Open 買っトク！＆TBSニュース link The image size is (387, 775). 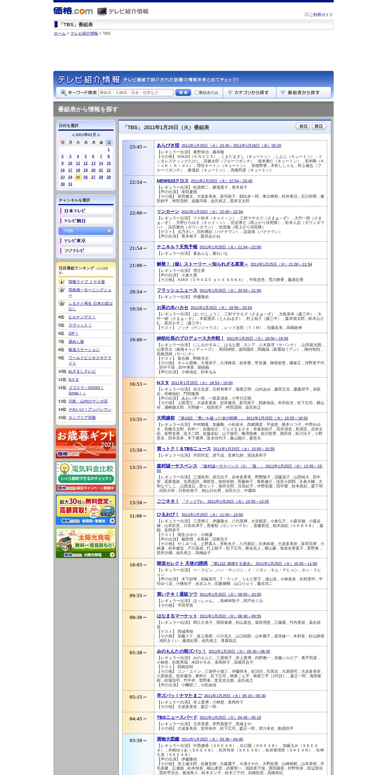pos(184,449)
